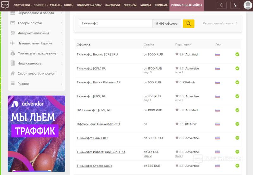The image size is (253, 175).
Task: Click the Partnerkin logo icon
Action: click(x=5, y=5)
